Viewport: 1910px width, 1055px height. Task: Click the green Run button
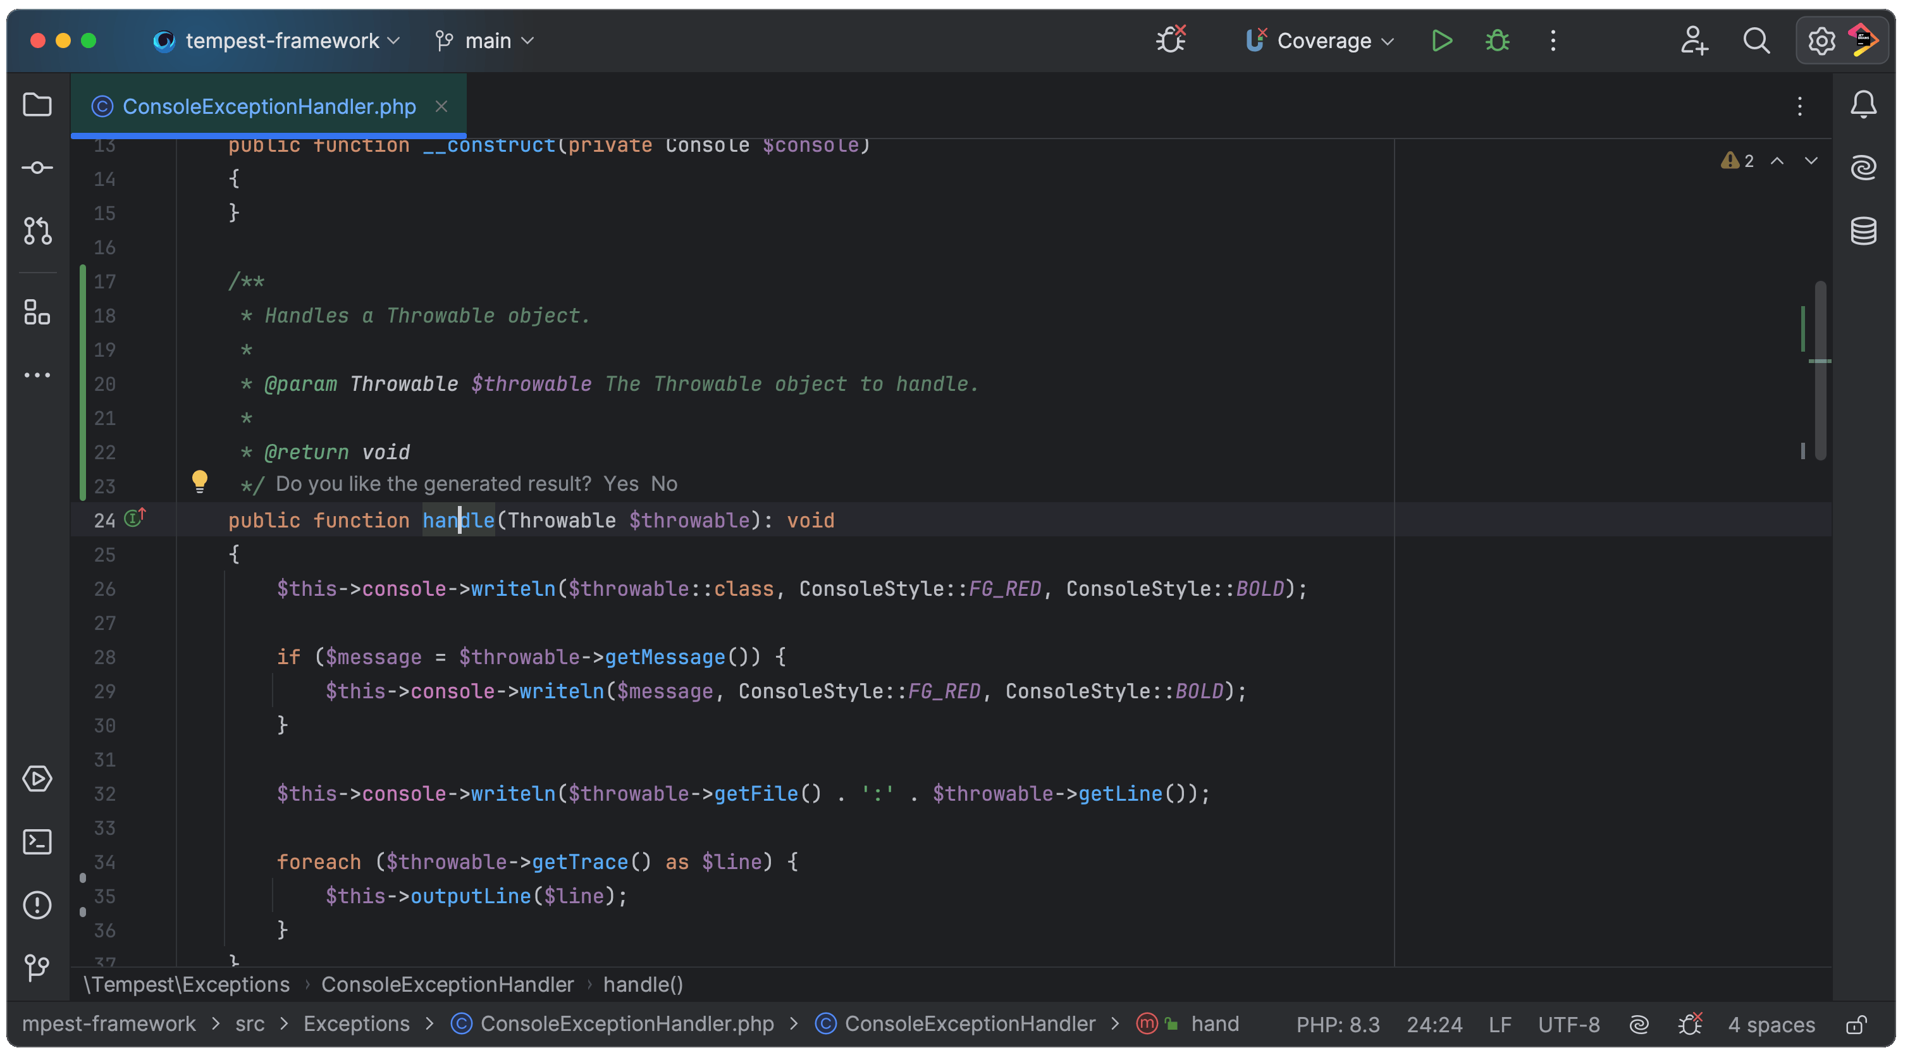pyautogui.click(x=1441, y=40)
